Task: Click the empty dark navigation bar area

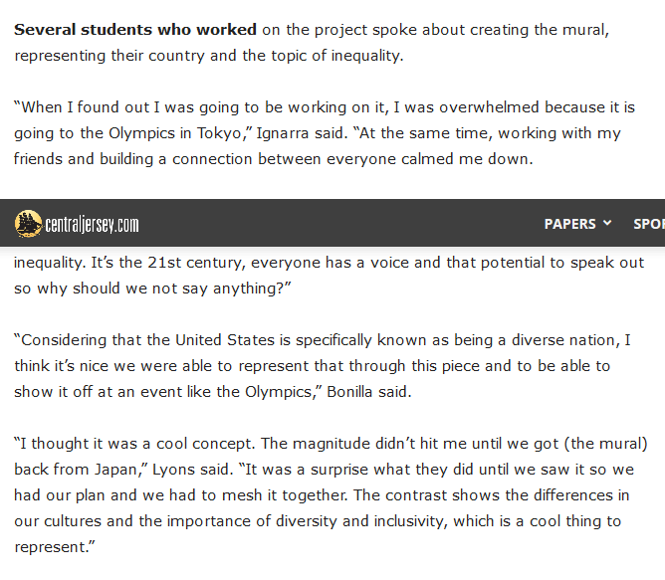Action: (x=339, y=223)
